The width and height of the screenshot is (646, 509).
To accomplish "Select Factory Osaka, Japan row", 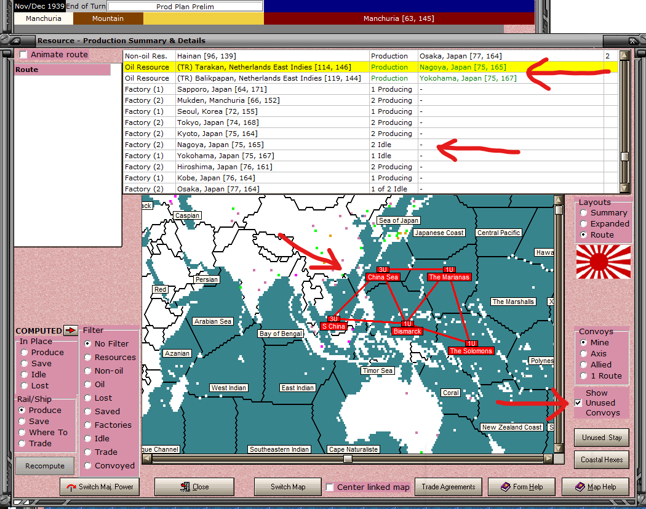I will coord(370,189).
